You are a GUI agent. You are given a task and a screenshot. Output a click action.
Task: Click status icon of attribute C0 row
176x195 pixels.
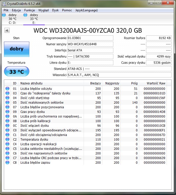(7, 130)
